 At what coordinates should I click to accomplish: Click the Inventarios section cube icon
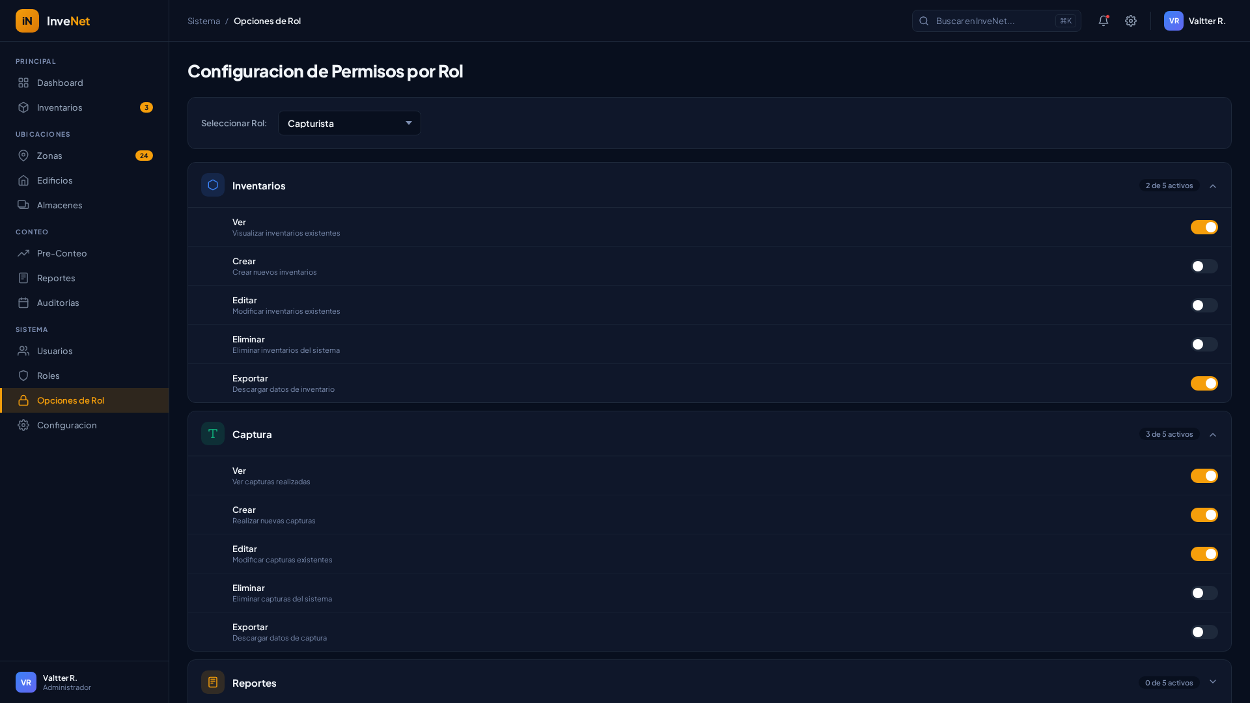pyautogui.click(x=213, y=185)
